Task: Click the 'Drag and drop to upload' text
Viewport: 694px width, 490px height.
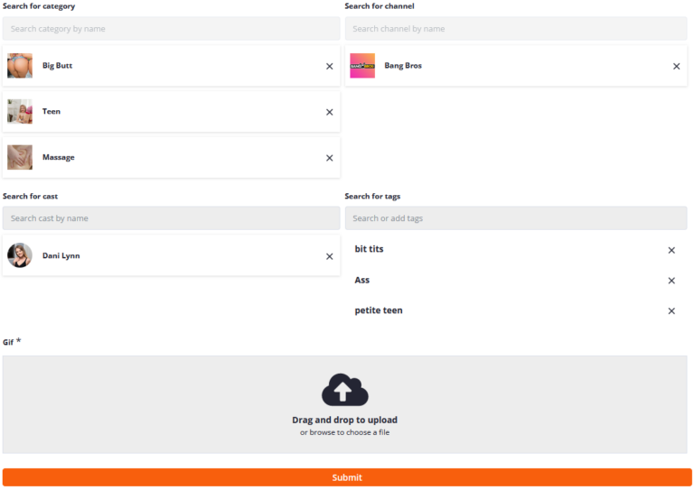Action: coord(344,420)
